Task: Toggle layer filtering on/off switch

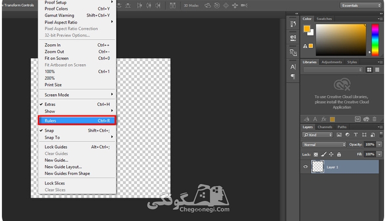Action: tap(381, 135)
